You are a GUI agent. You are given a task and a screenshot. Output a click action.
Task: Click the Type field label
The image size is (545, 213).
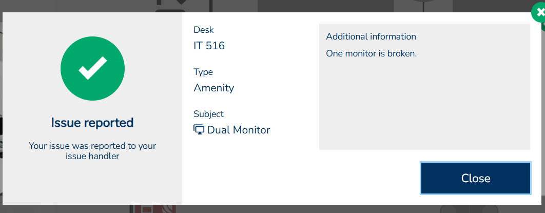point(203,72)
